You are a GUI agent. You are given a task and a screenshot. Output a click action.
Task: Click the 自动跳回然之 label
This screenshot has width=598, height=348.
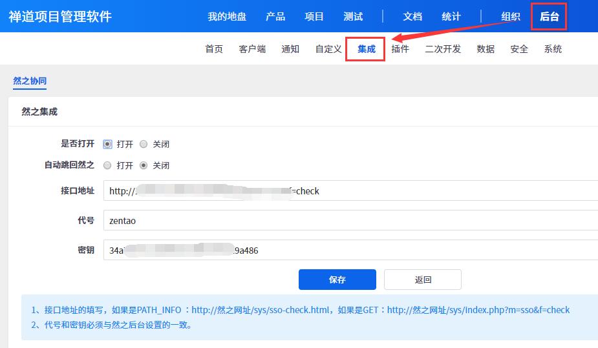click(69, 165)
